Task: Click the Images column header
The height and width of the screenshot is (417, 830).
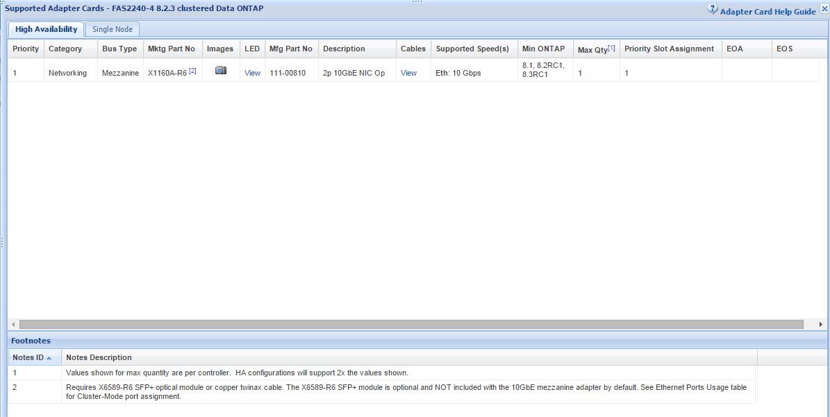Action: [x=220, y=49]
